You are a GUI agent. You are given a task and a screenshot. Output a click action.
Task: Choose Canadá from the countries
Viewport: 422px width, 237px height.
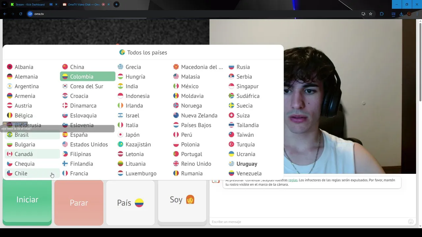32,154
